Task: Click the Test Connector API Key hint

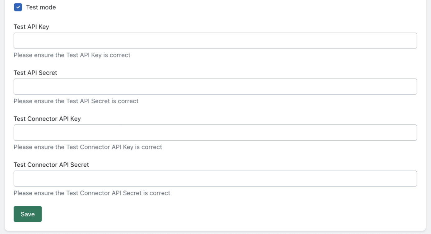Action: point(88,147)
